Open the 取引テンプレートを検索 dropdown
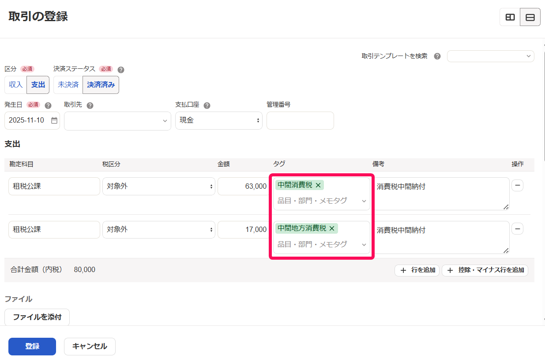Viewport: 545px width, 362px height. point(491,56)
